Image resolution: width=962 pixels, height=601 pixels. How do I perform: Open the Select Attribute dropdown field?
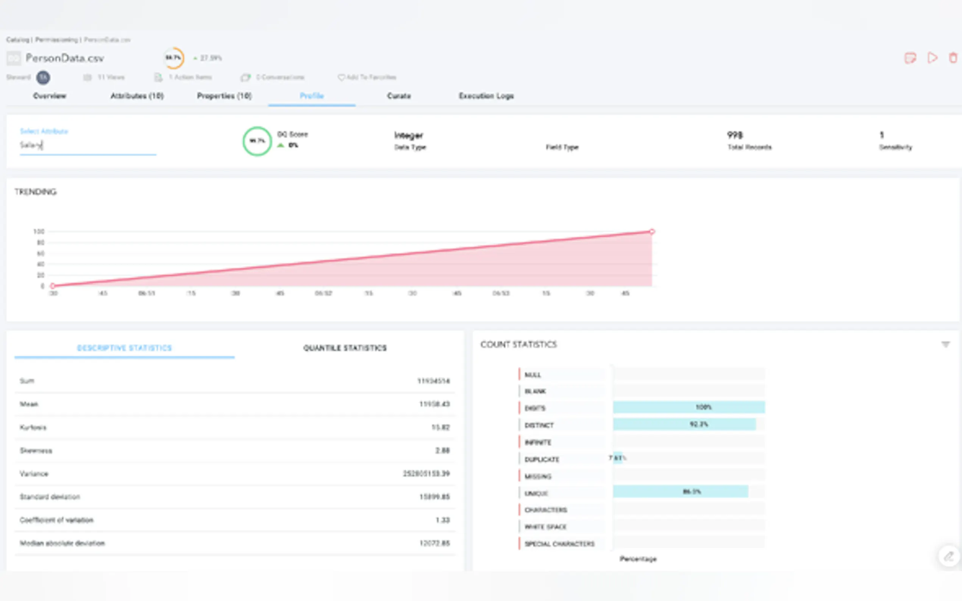[x=87, y=145]
